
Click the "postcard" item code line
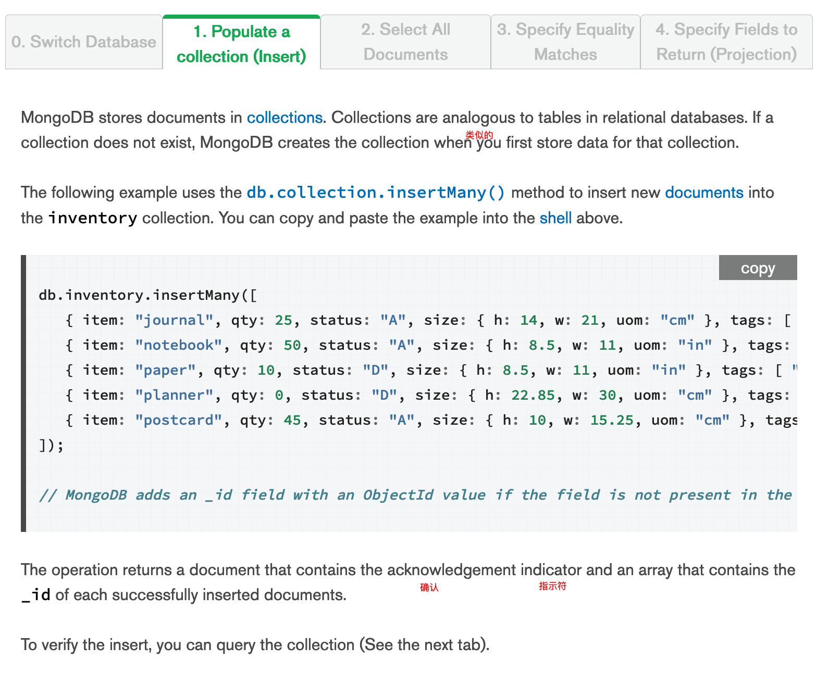pos(430,420)
